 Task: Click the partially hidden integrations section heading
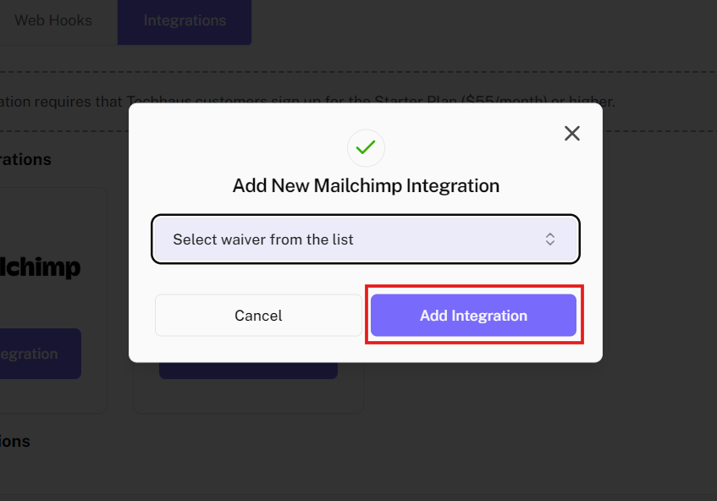(25, 160)
